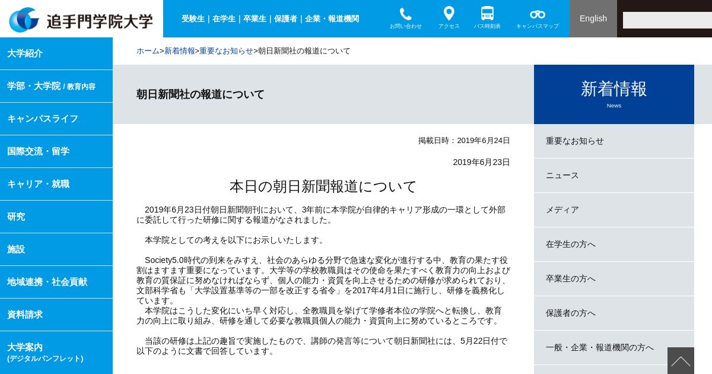Click the 掲載日時：2019年6月24日 text
Screen dimensions: 712x374
tap(464, 141)
